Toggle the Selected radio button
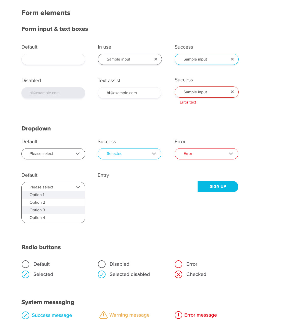This screenshot has width=297, height=327. coord(25,274)
